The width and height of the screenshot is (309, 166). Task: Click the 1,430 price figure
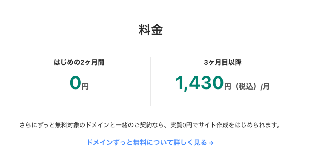coord(199,83)
